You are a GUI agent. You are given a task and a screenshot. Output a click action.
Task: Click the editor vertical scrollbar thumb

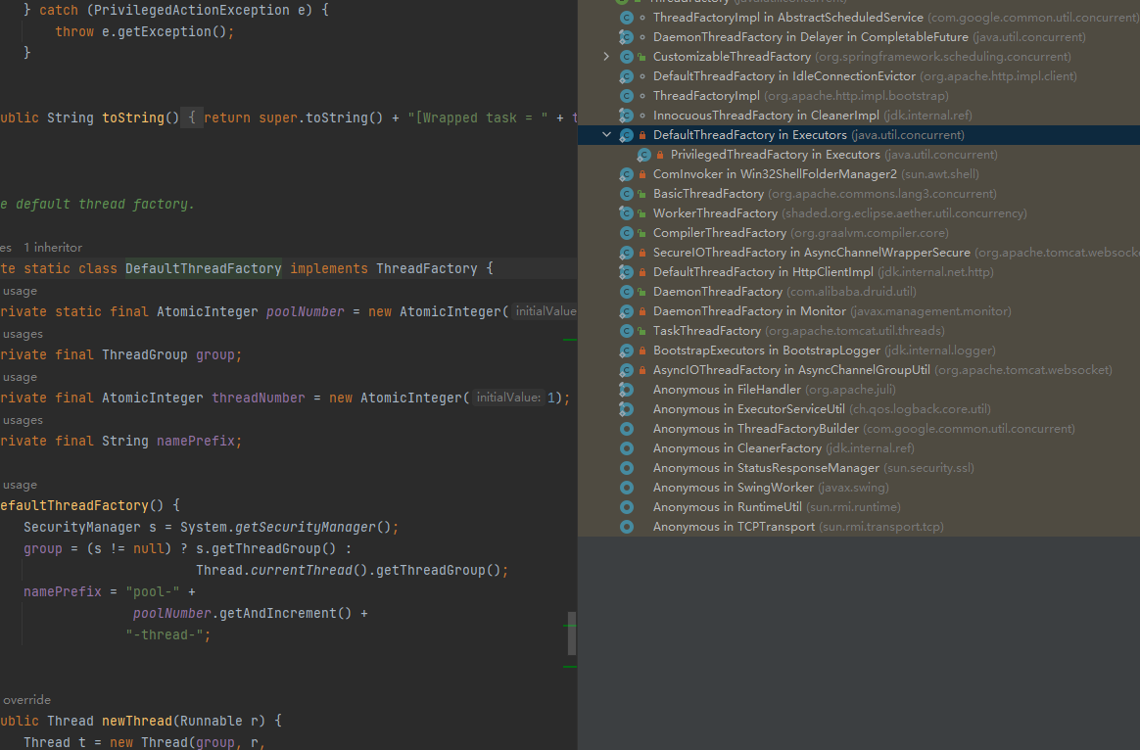[x=572, y=633]
